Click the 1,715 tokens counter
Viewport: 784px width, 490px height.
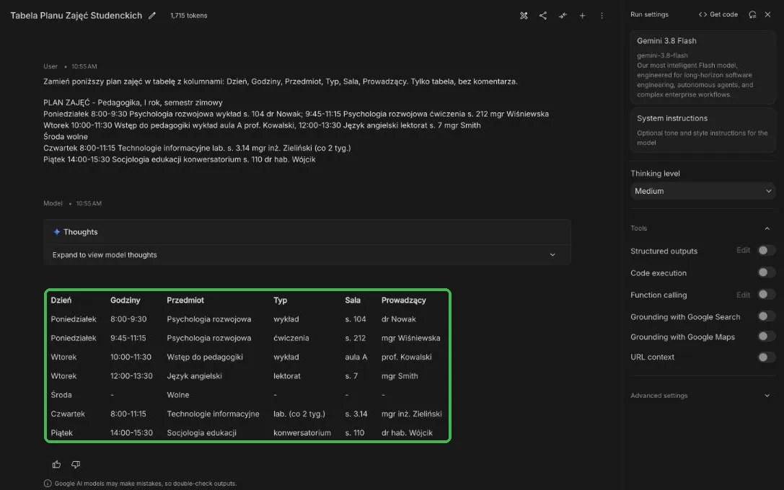pos(188,15)
